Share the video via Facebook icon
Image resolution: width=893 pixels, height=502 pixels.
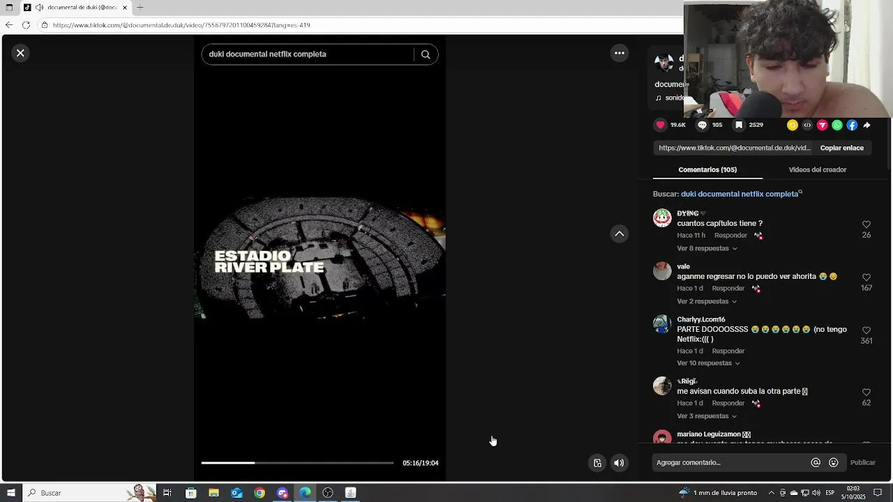pyautogui.click(x=852, y=125)
